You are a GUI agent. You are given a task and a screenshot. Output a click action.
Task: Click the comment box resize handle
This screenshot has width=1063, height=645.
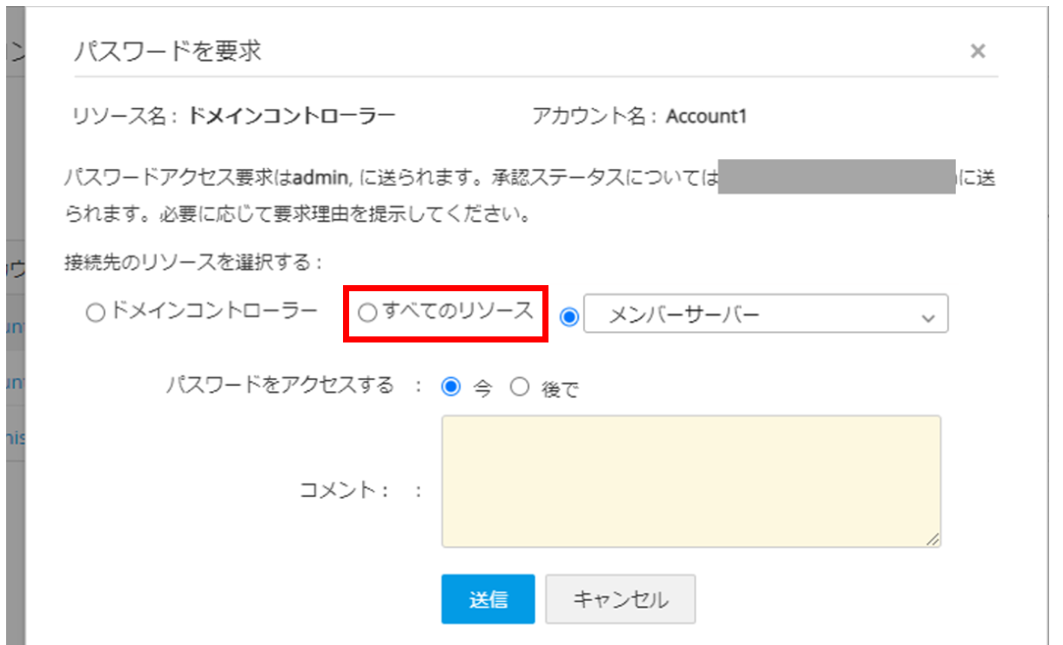[932, 539]
